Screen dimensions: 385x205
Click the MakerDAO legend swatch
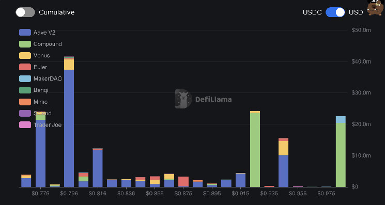(x=25, y=78)
